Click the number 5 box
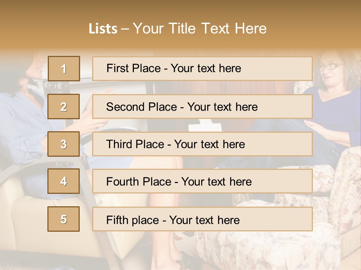This screenshot has height=270, width=361. click(x=64, y=219)
